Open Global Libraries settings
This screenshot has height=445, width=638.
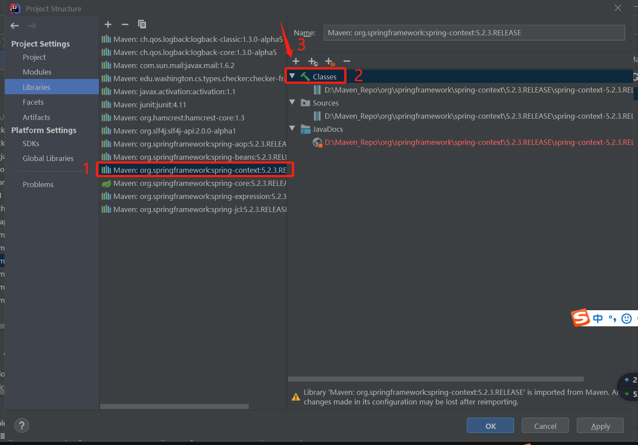point(48,158)
